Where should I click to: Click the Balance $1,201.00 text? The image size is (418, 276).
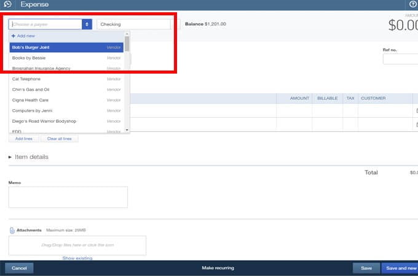(x=205, y=24)
